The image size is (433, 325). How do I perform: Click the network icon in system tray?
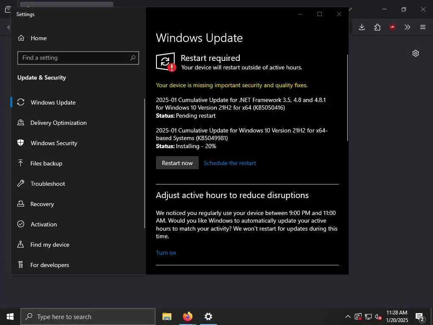[x=368, y=317]
